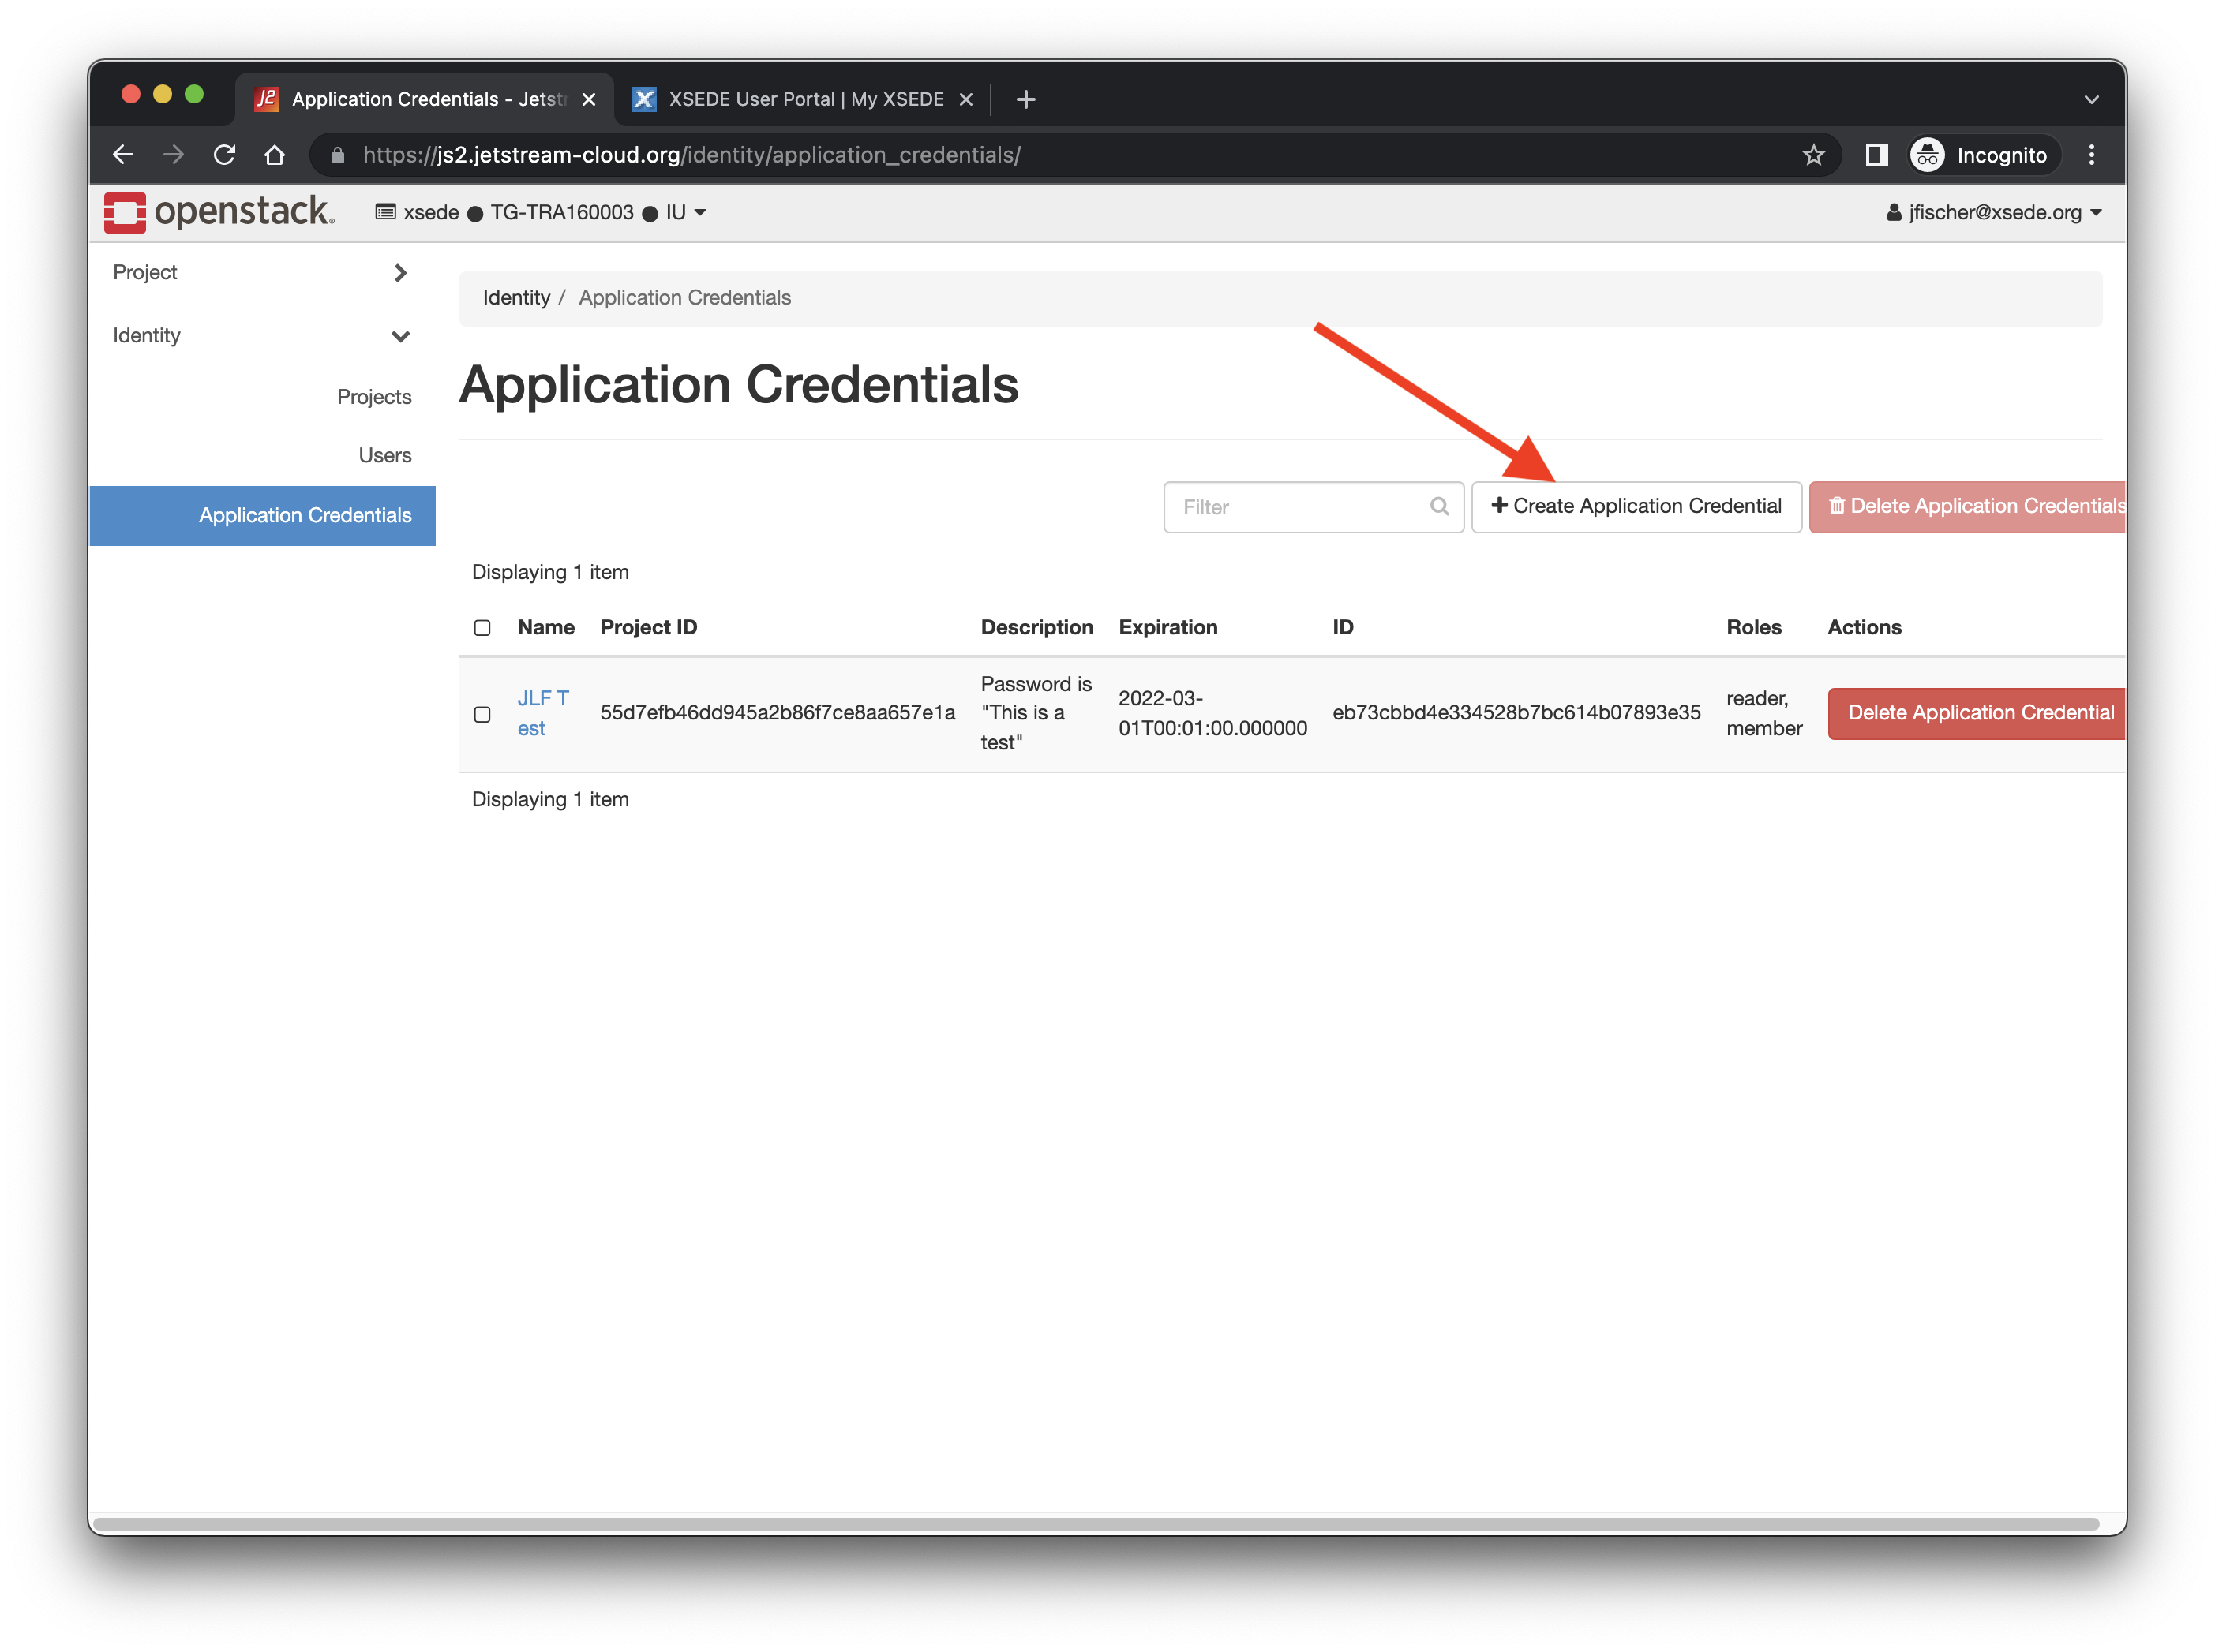
Task: Open Chrome's three-dot menu
Action: pos(2091,155)
